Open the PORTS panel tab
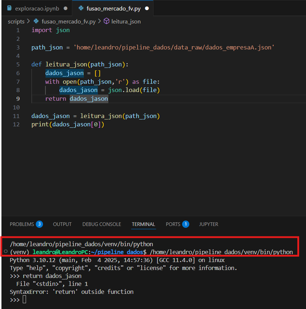Viewport: 306px width, 309px height. [173, 224]
